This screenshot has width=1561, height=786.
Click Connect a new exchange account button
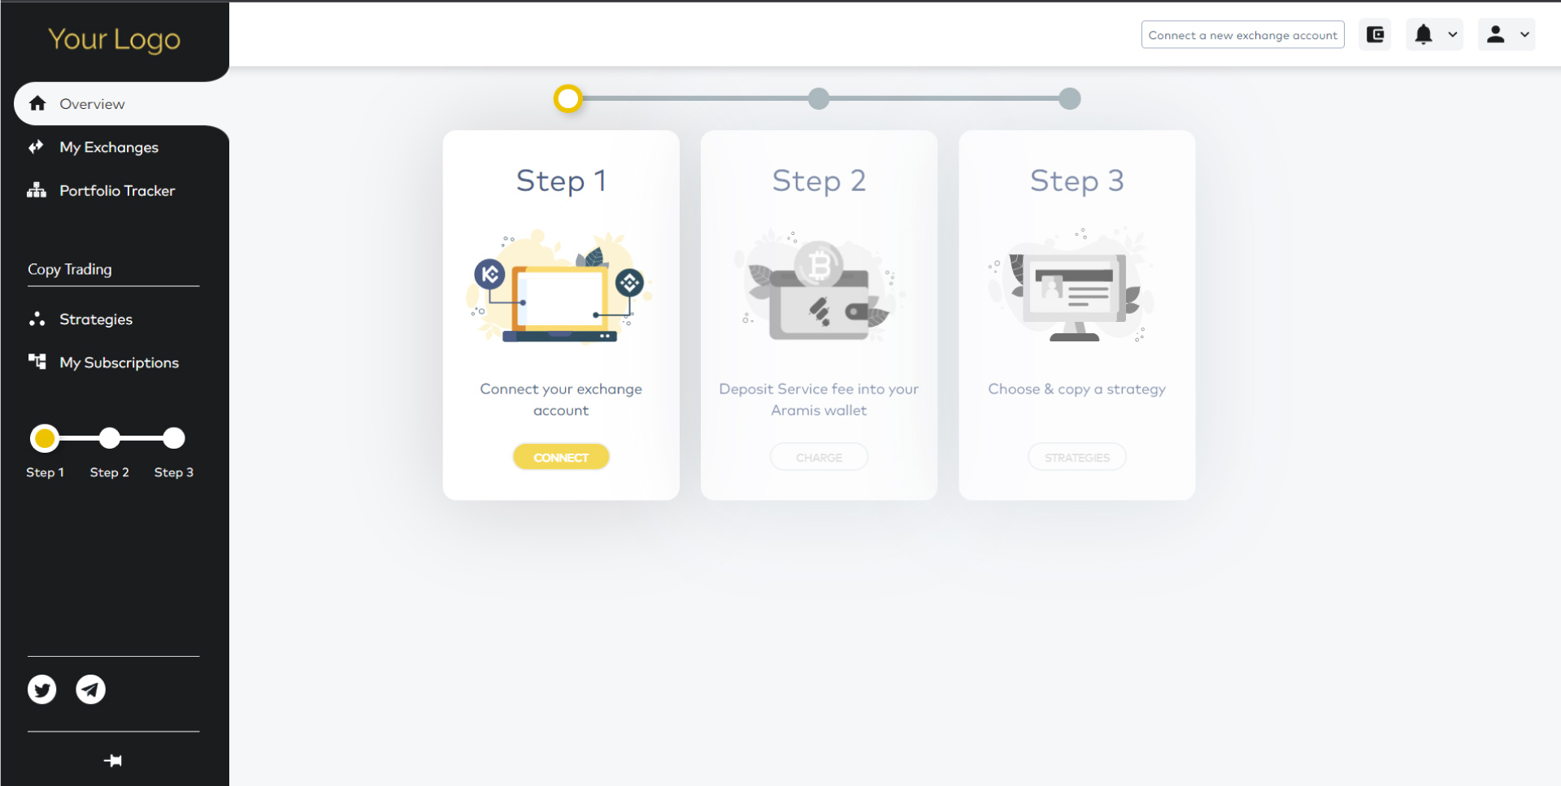click(1242, 35)
